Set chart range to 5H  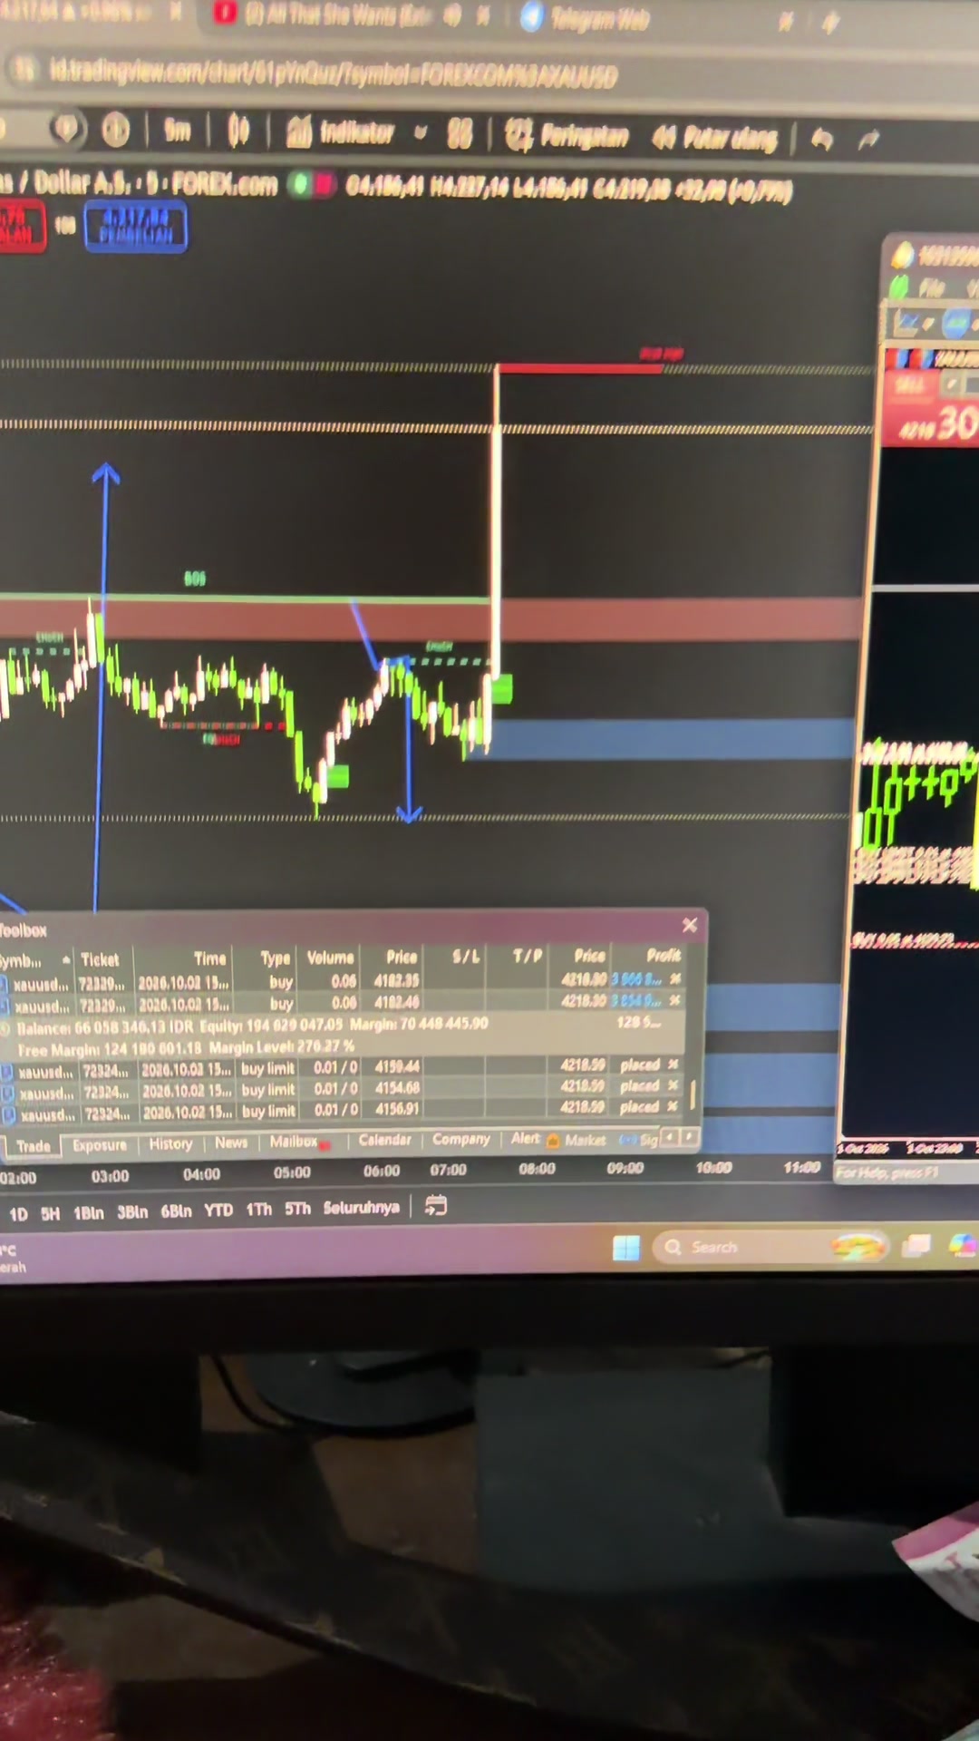(x=51, y=1213)
